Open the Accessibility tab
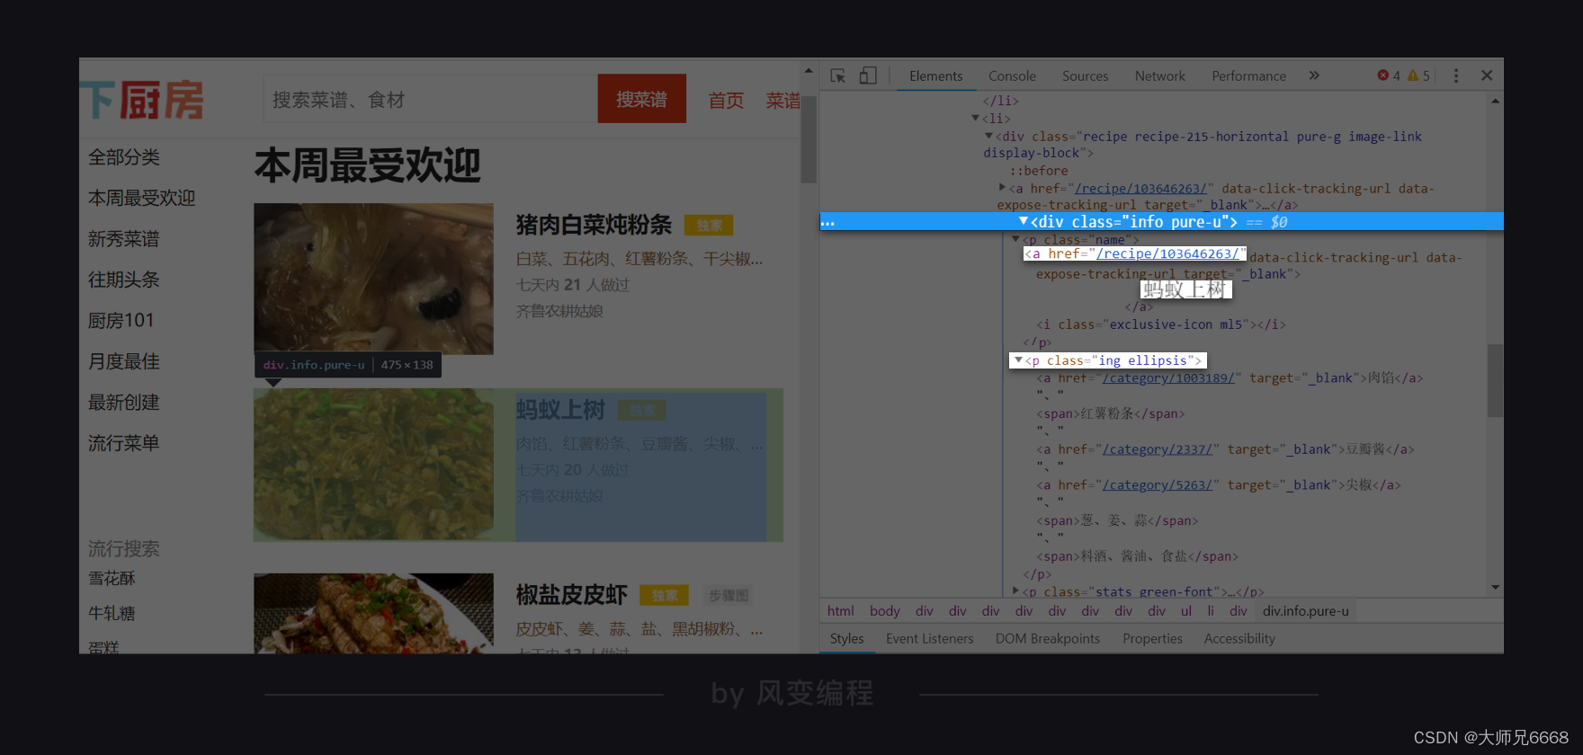The height and width of the screenshot is (755, 1583). (x=1239, y=639)
